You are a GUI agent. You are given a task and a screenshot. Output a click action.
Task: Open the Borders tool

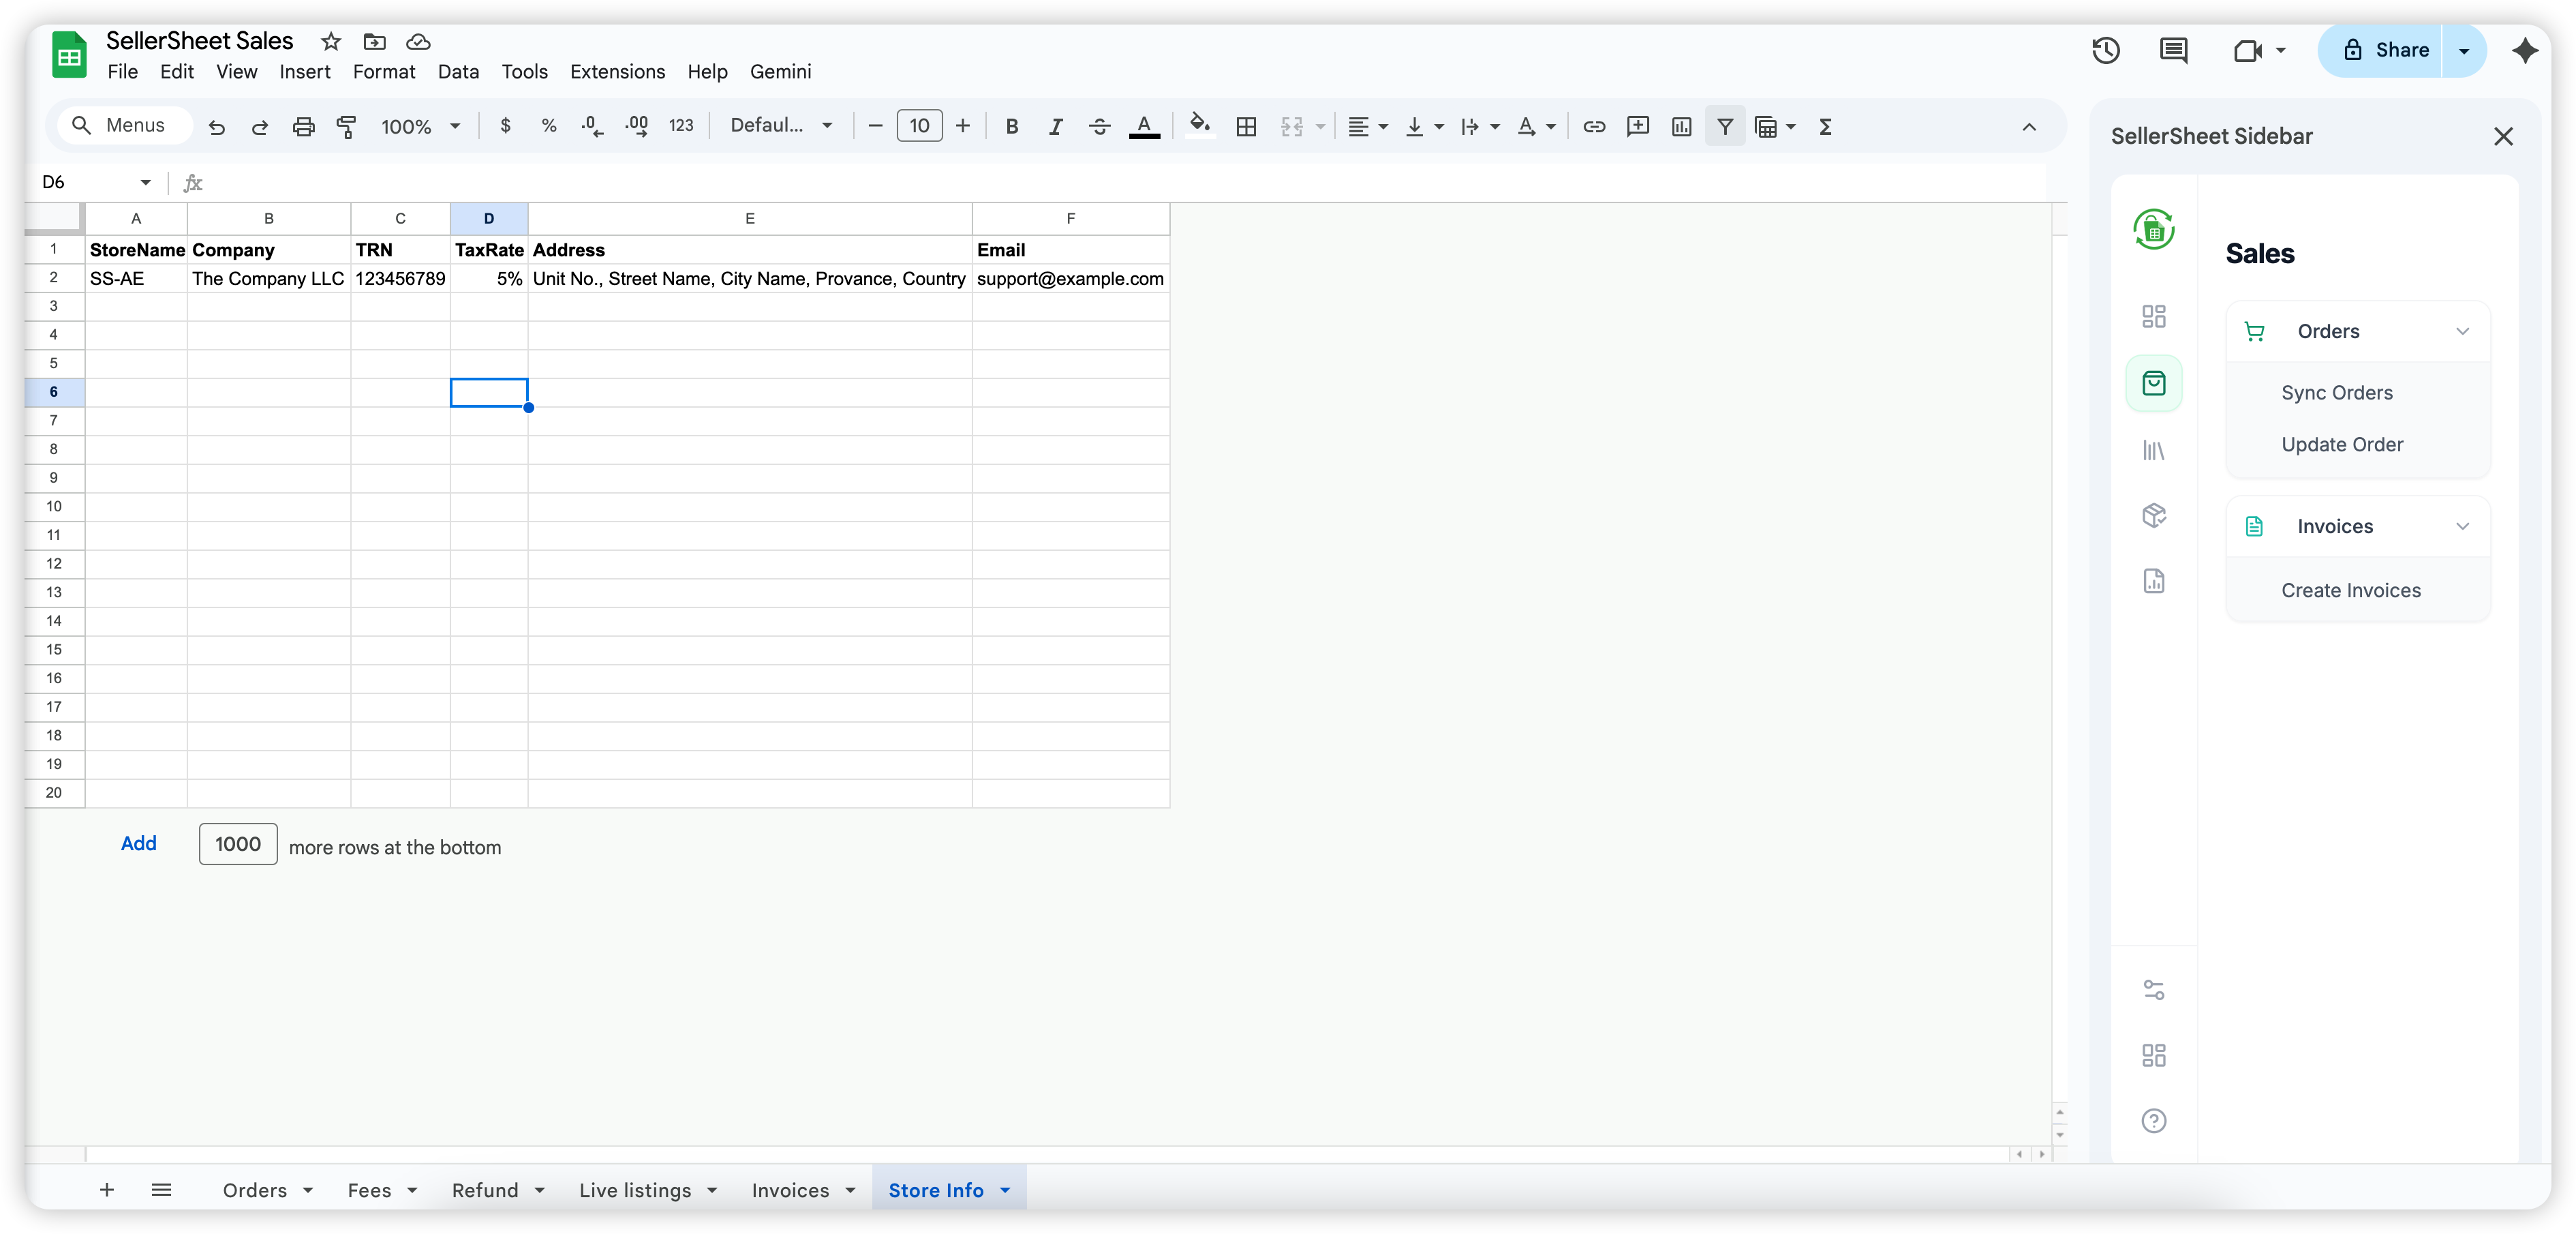tap(1246, 126)
